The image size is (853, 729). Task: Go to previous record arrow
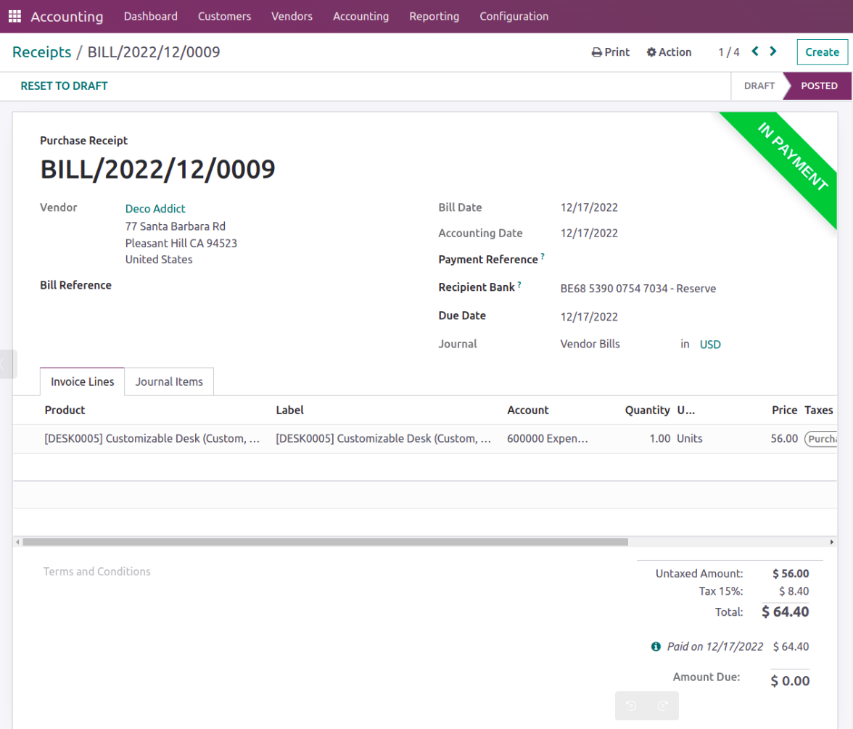click(x=755, y=51)
